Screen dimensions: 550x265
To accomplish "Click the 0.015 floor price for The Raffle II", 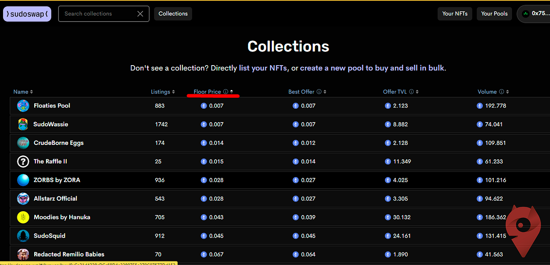I will click(x=216, y=161).
